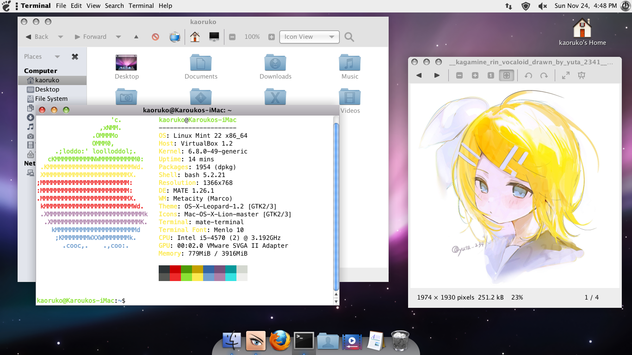Select the Videos folder in file view

[350, 102]
